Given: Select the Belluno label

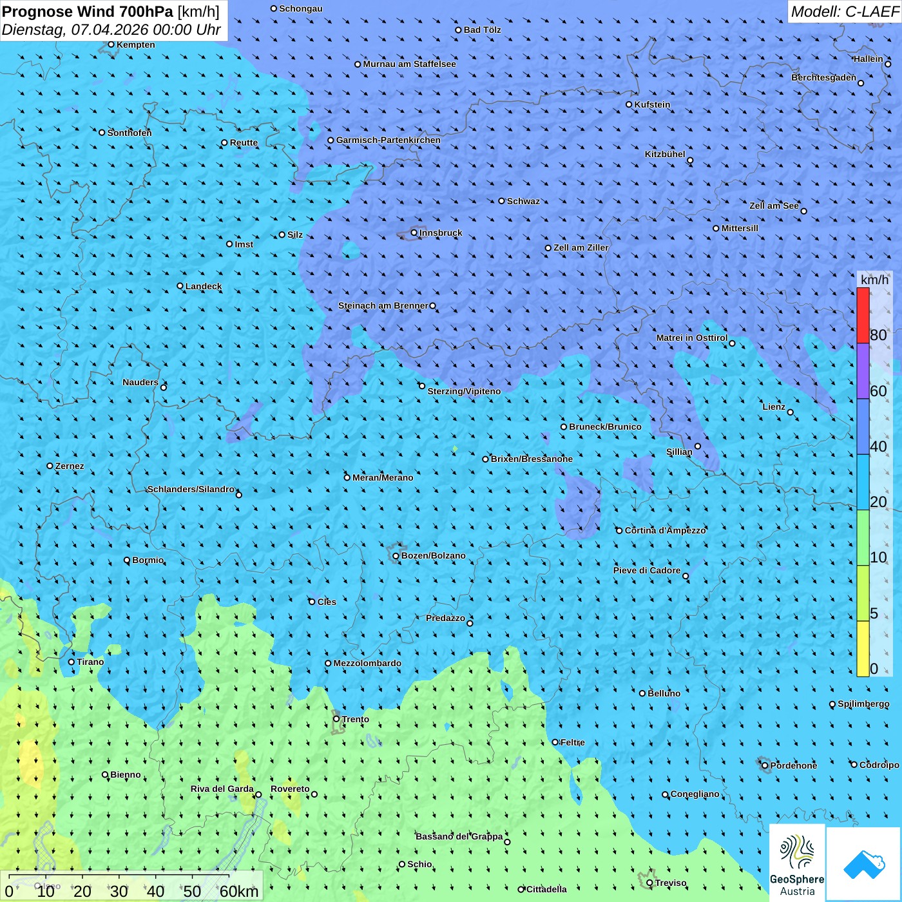Looking at the screenshot, I should coord(664,693).
